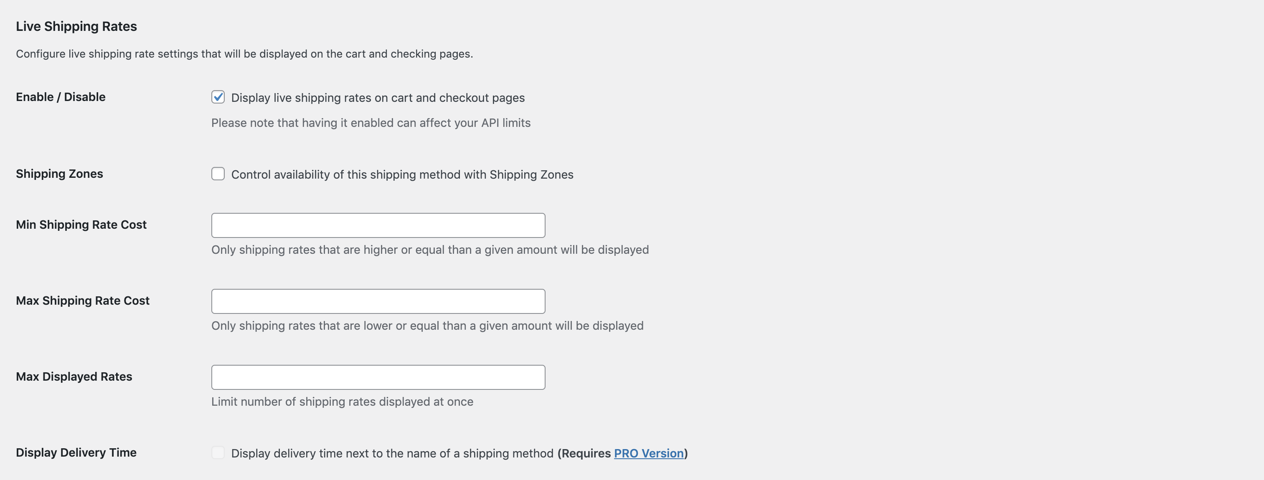The image size is (1264, 480).
Task: Click the Shipping Zones row label
Action: [59, 174]
